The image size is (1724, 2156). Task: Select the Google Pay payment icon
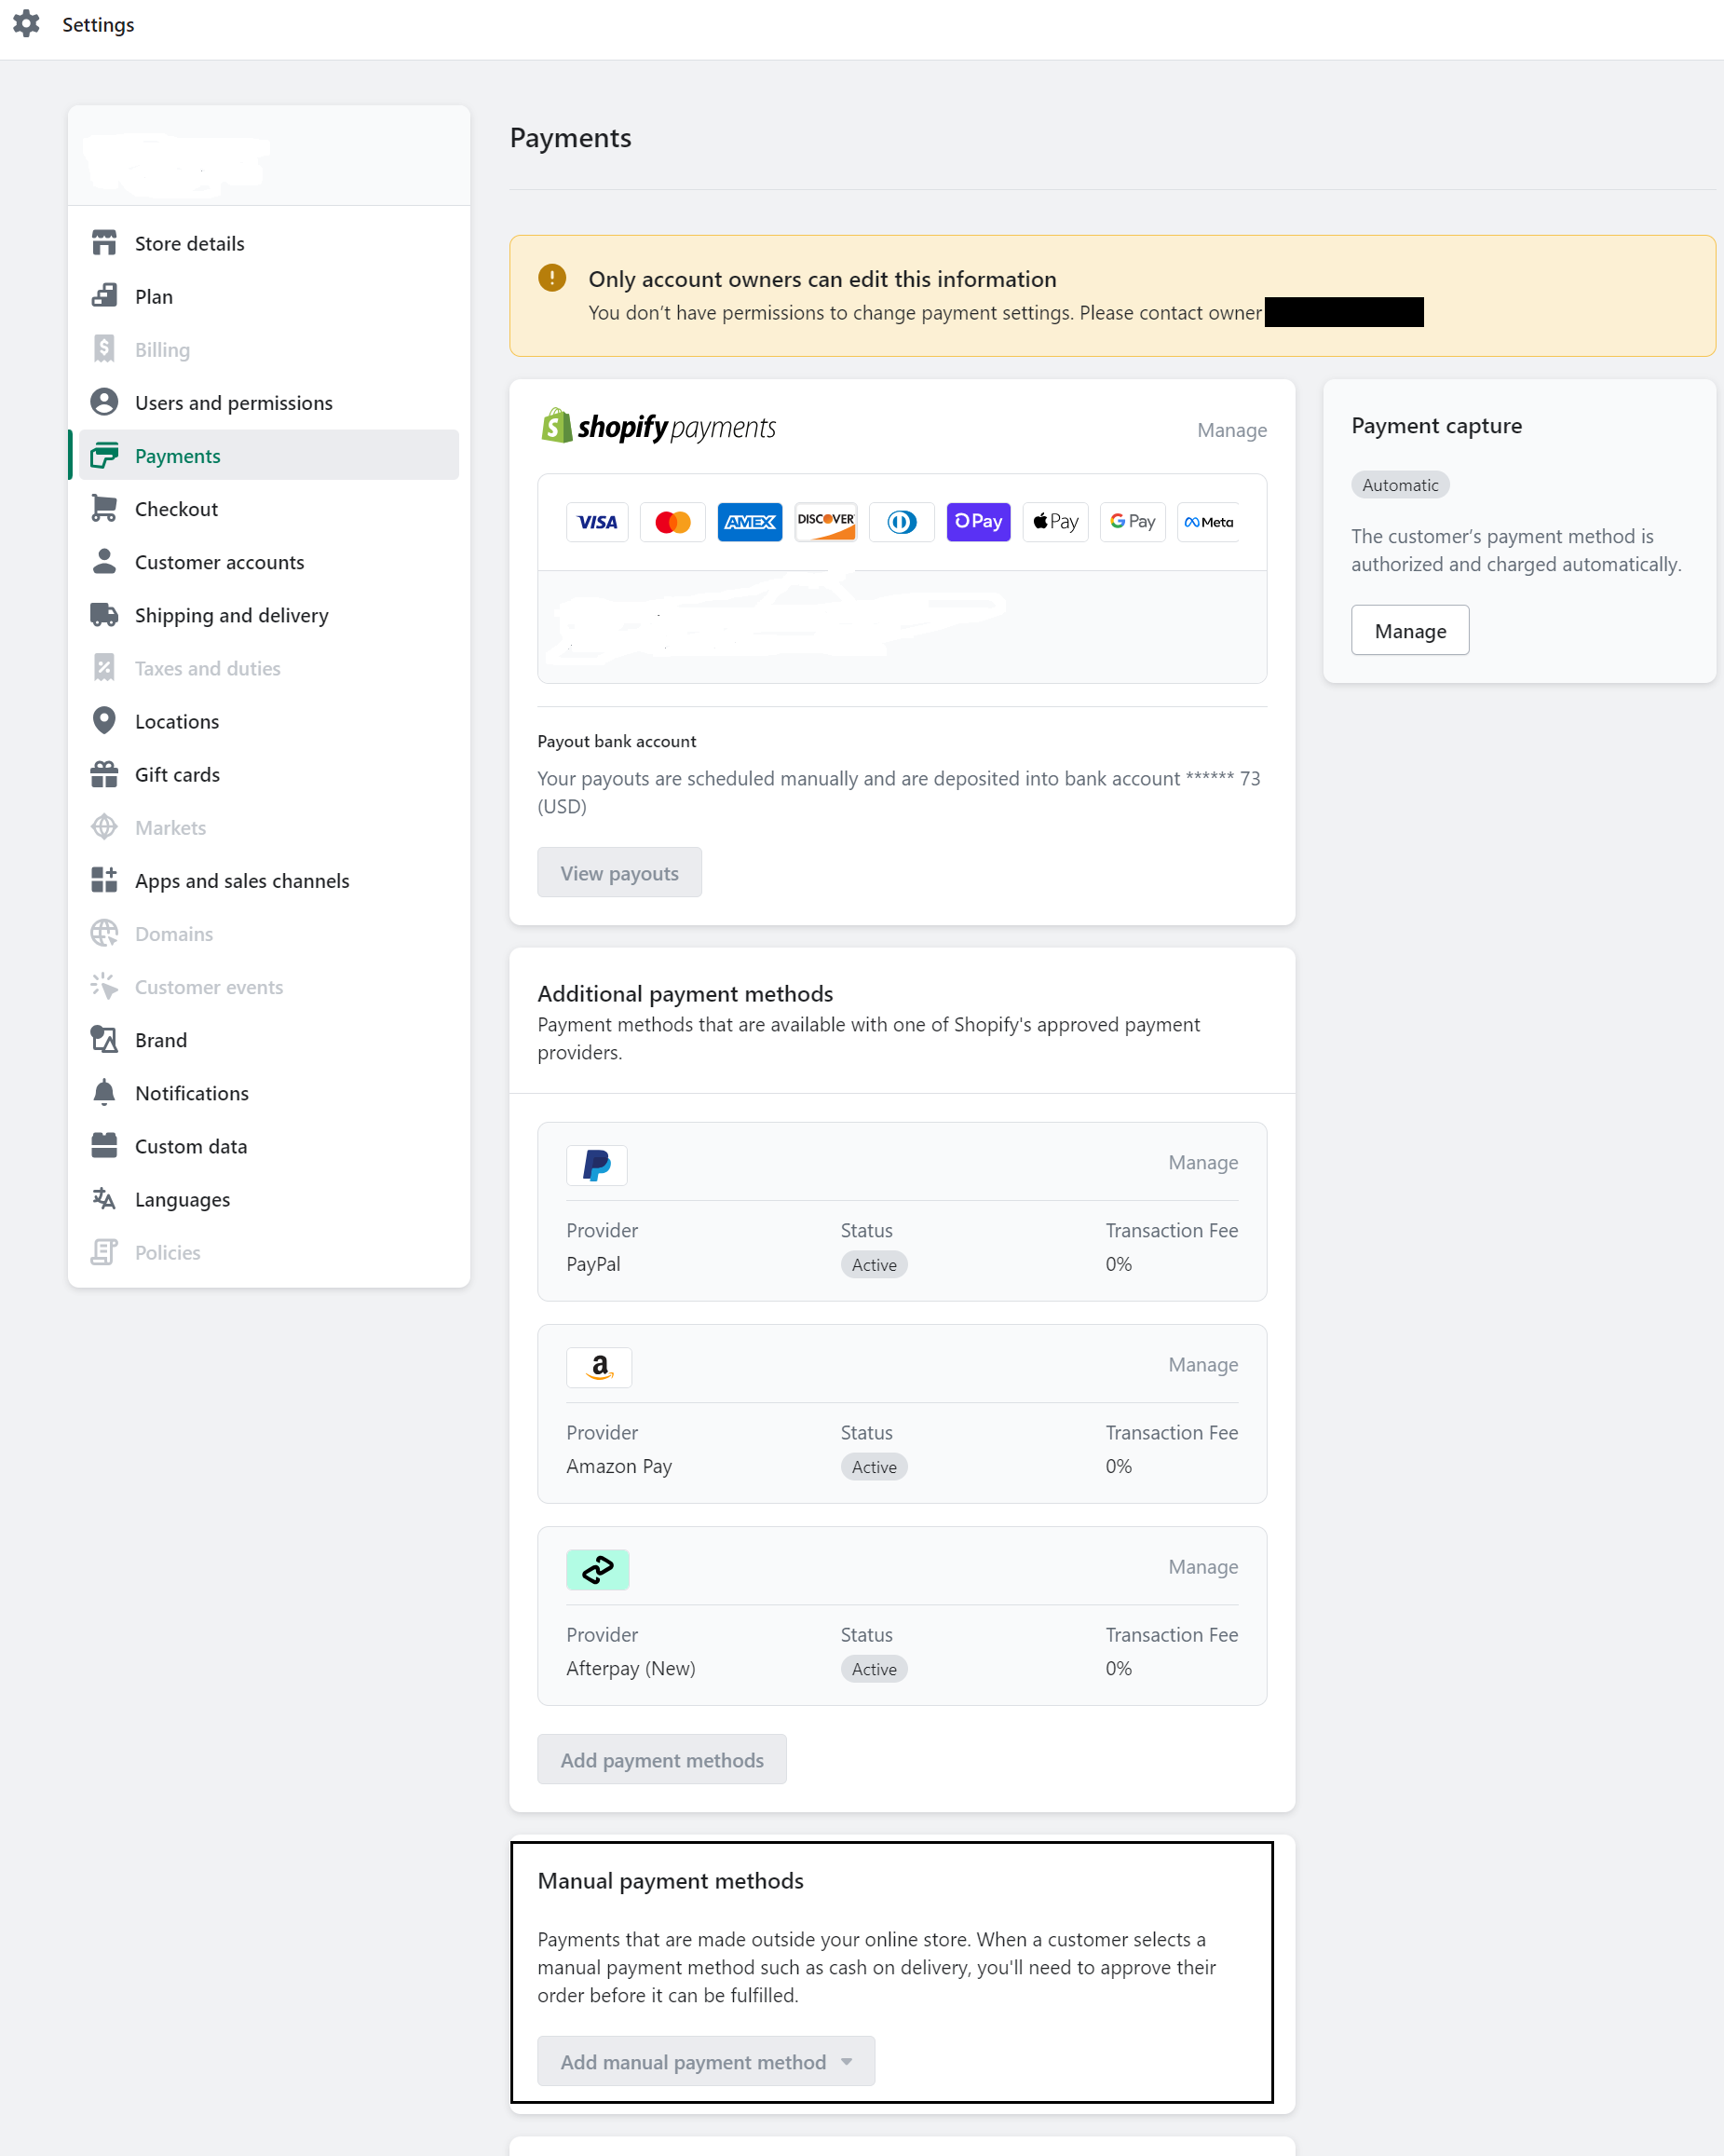coord(1132,521)
